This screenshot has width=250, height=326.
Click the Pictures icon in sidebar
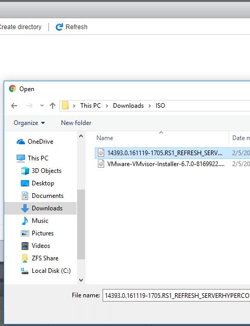point(25,233)
